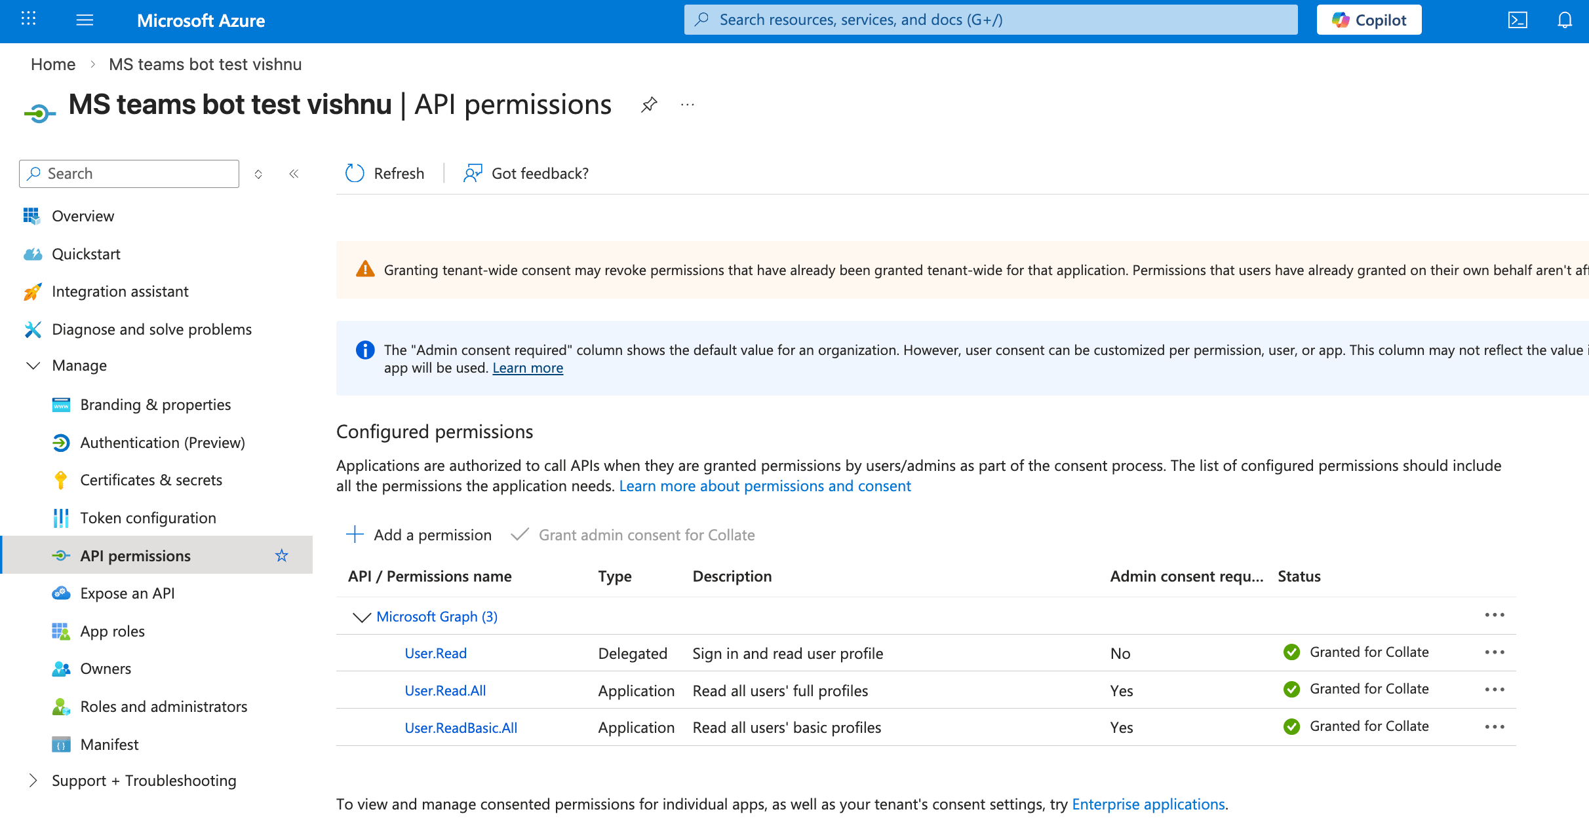
Task: Expand Support + Troubleshooting section
Action: (x=33, y=781)
